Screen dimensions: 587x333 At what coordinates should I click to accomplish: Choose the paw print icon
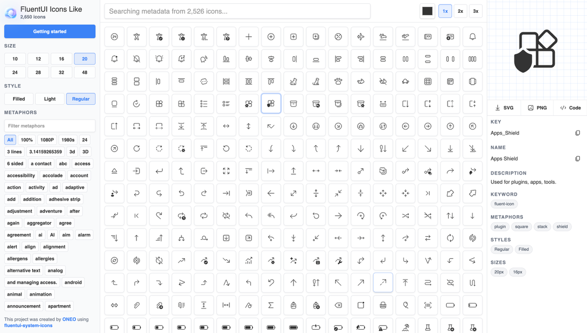pos(338,81)
